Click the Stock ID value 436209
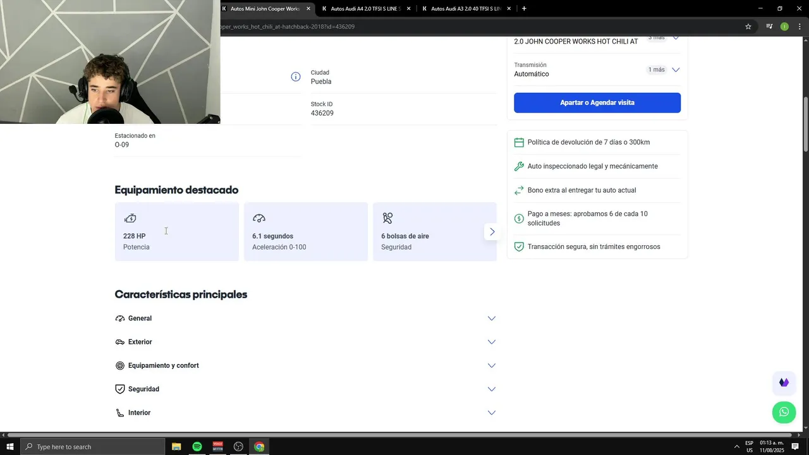Image resolution: width=809 pixels, height=455 pixels. 322,113
